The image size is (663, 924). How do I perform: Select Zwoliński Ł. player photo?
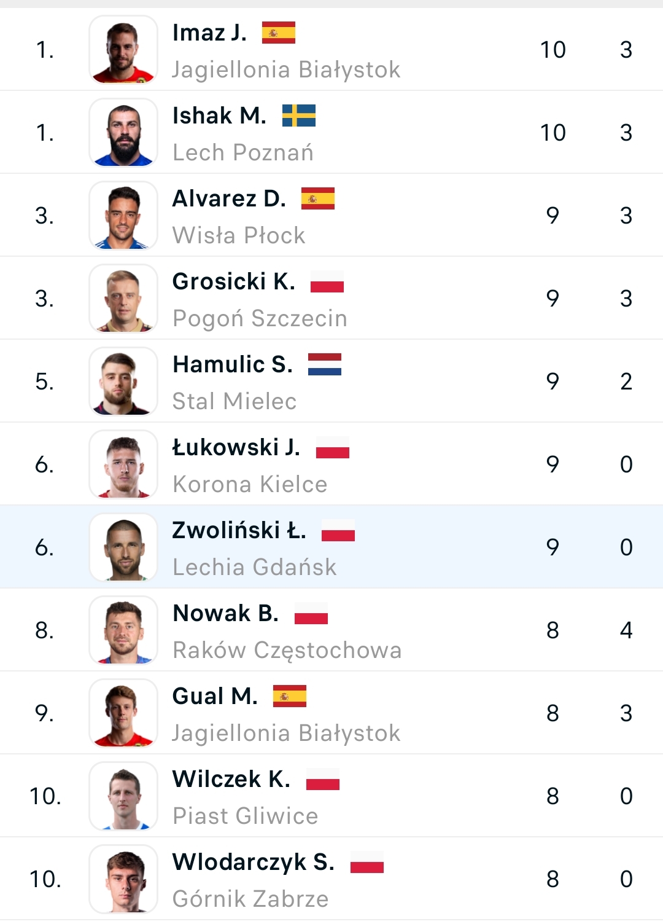click(123, 547)
